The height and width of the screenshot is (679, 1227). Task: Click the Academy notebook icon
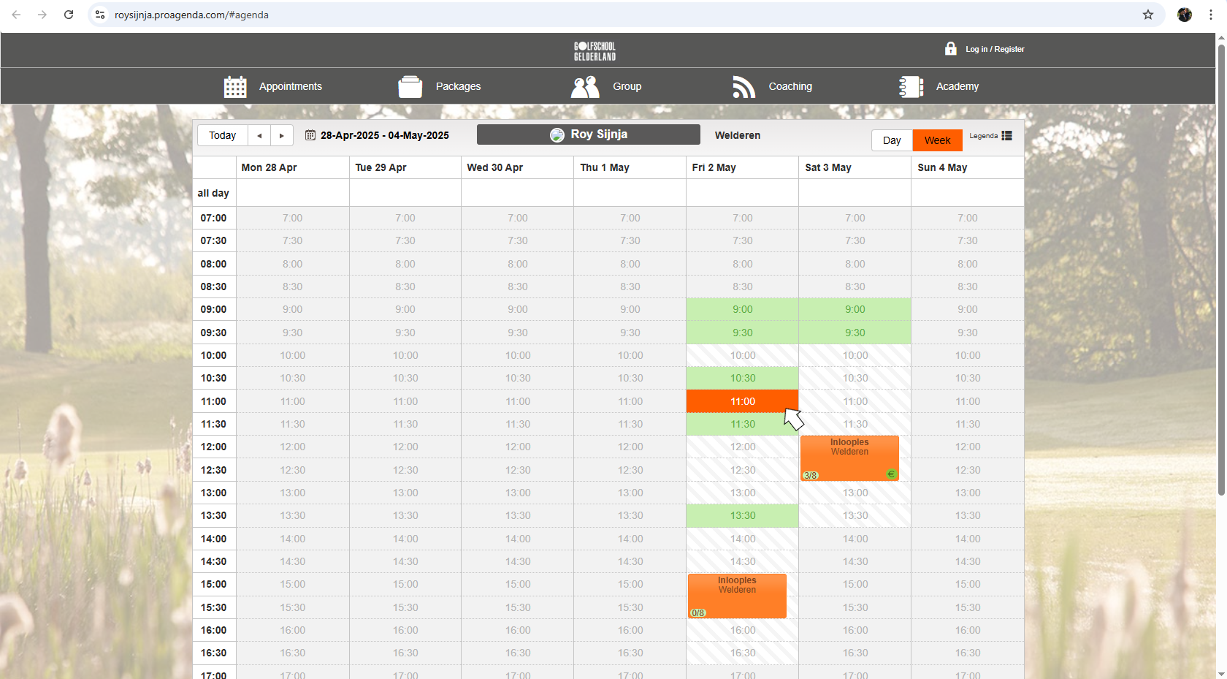coord(911,86)
